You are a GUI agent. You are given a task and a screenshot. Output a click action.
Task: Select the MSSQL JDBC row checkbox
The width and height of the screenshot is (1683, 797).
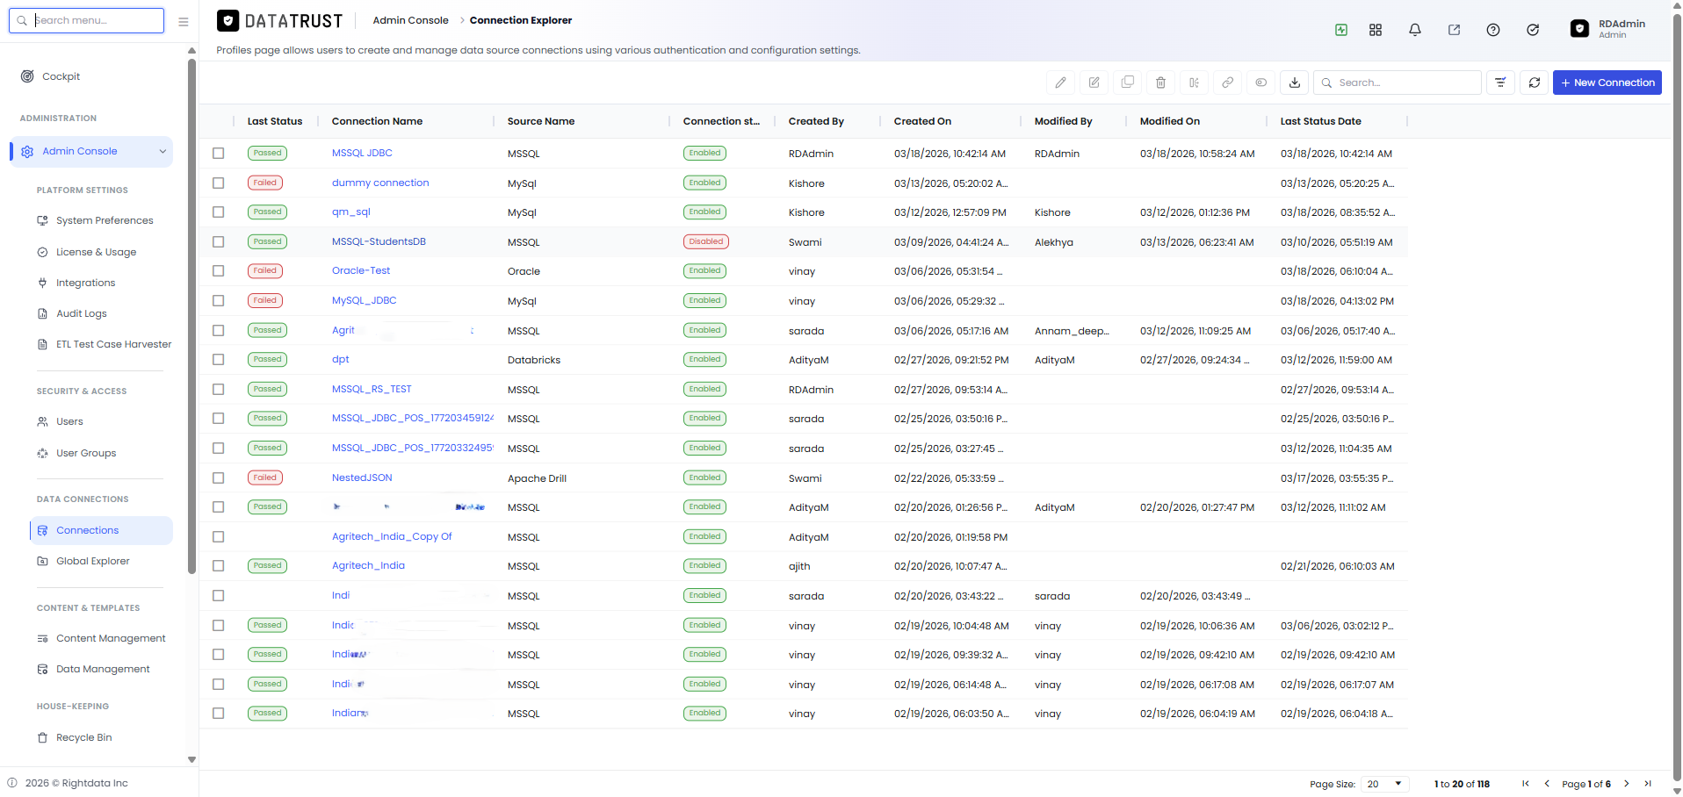pyautogui.click(x=219, y=154)
